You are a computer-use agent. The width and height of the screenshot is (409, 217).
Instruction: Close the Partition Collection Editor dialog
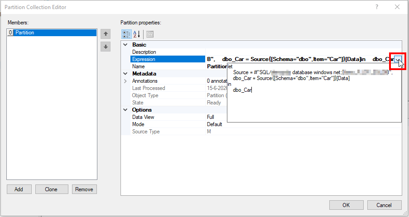pos(397,7)
